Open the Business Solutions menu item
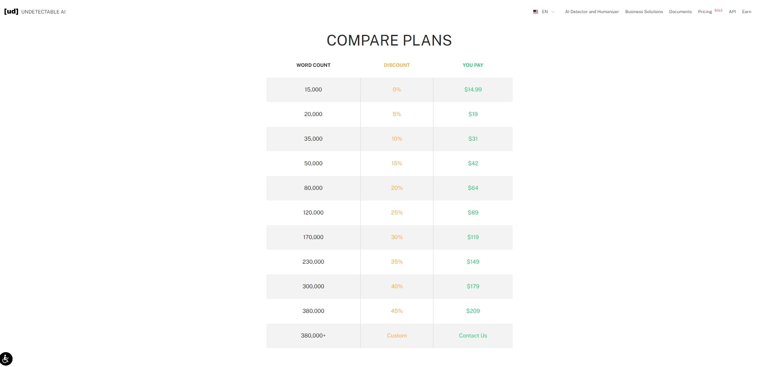 [x=644, y=12]
